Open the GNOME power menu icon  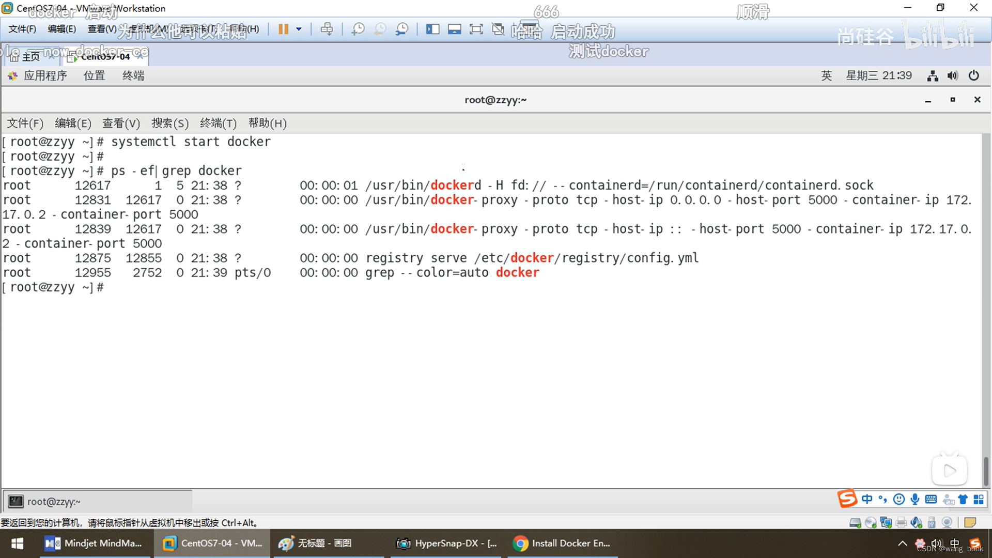coord(974,76)
